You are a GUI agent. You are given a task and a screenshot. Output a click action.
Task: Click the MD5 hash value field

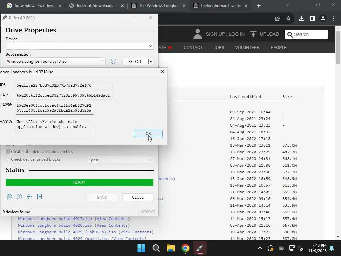click(x=64, y=85)
